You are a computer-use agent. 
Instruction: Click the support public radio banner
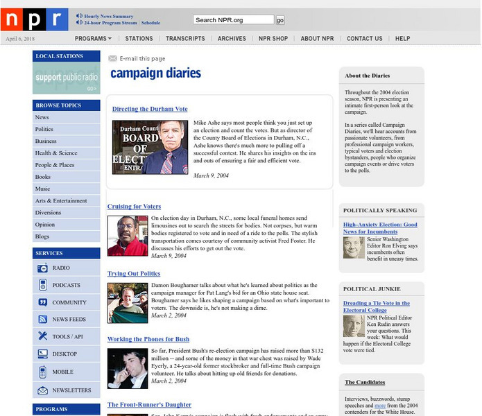coord(67,78)
